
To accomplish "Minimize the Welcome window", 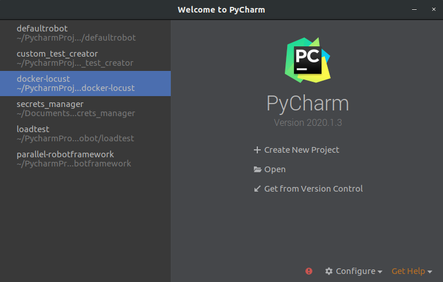I will click(x=414, y=9).
